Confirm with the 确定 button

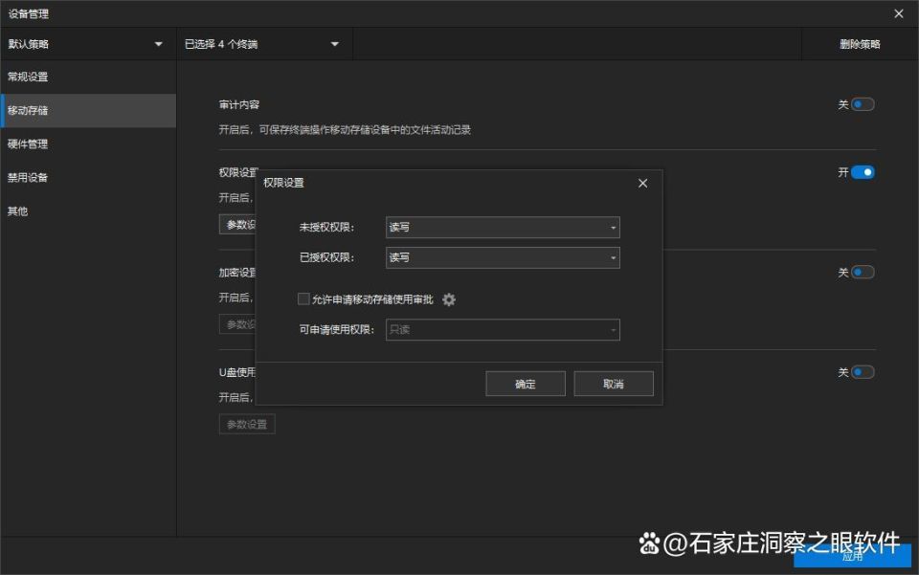tap(526, 384)
